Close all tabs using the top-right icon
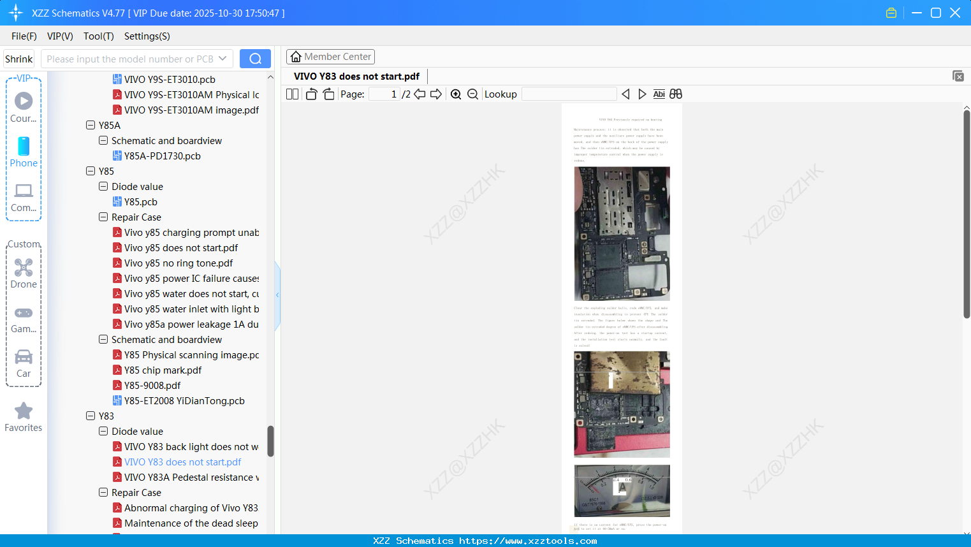The image size is (971, 547). 958,76
